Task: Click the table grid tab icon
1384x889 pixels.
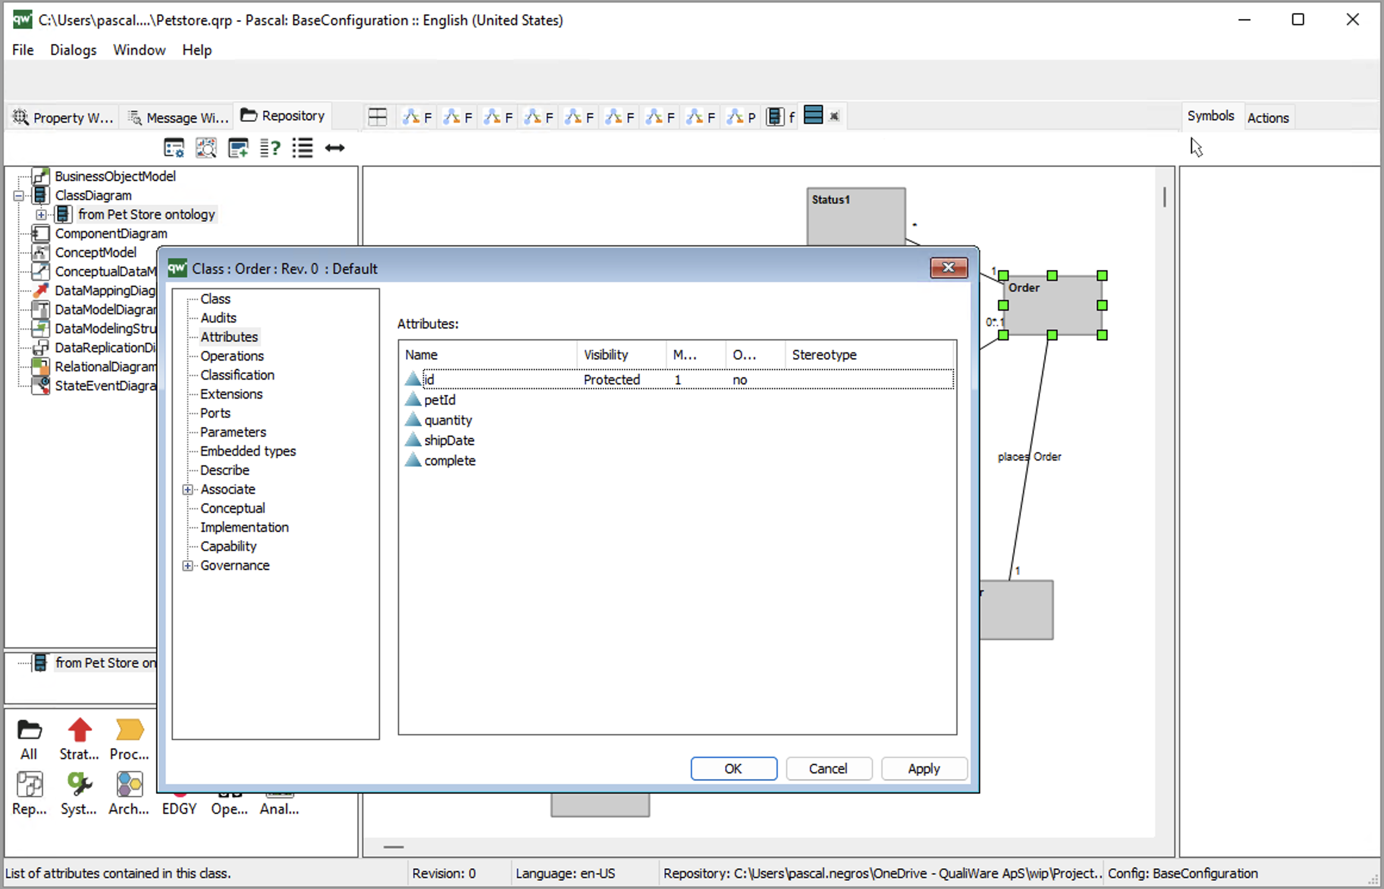Action: pyautogui.click(x=378, y=117)
